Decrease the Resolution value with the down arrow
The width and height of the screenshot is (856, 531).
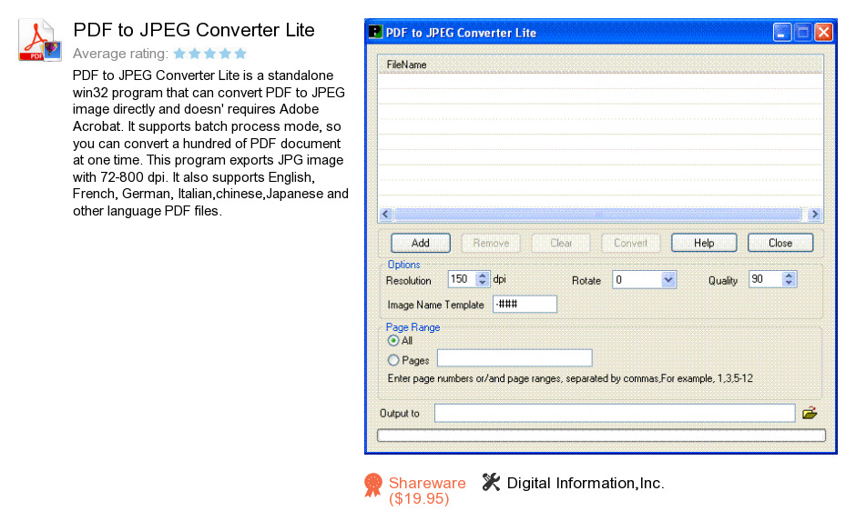(482, 283)
